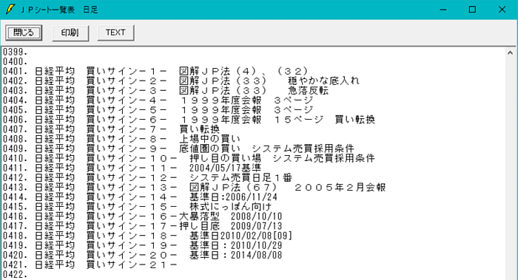This screenshot has width=518, height=280.
Task: Minimize the JPシート一覧表 window
Action: click(x=443, y=10)
